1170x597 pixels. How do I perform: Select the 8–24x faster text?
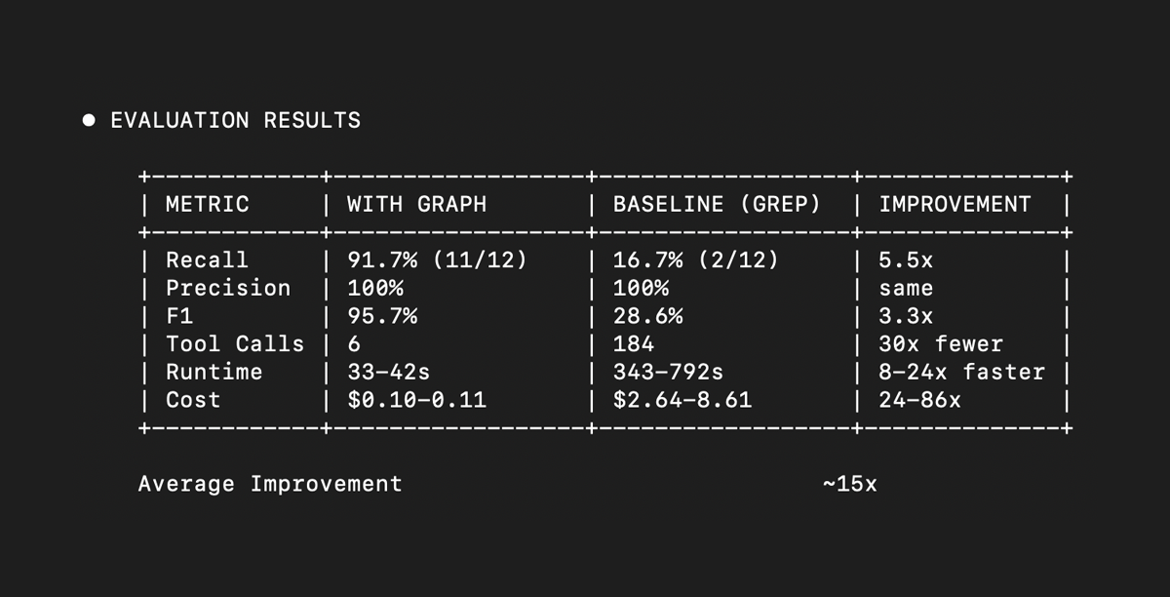(961, 373)
